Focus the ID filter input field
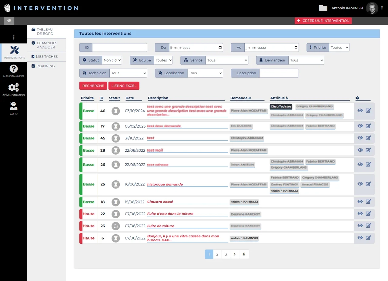This screenshot has width=388, height=281. tap(119, 48)
